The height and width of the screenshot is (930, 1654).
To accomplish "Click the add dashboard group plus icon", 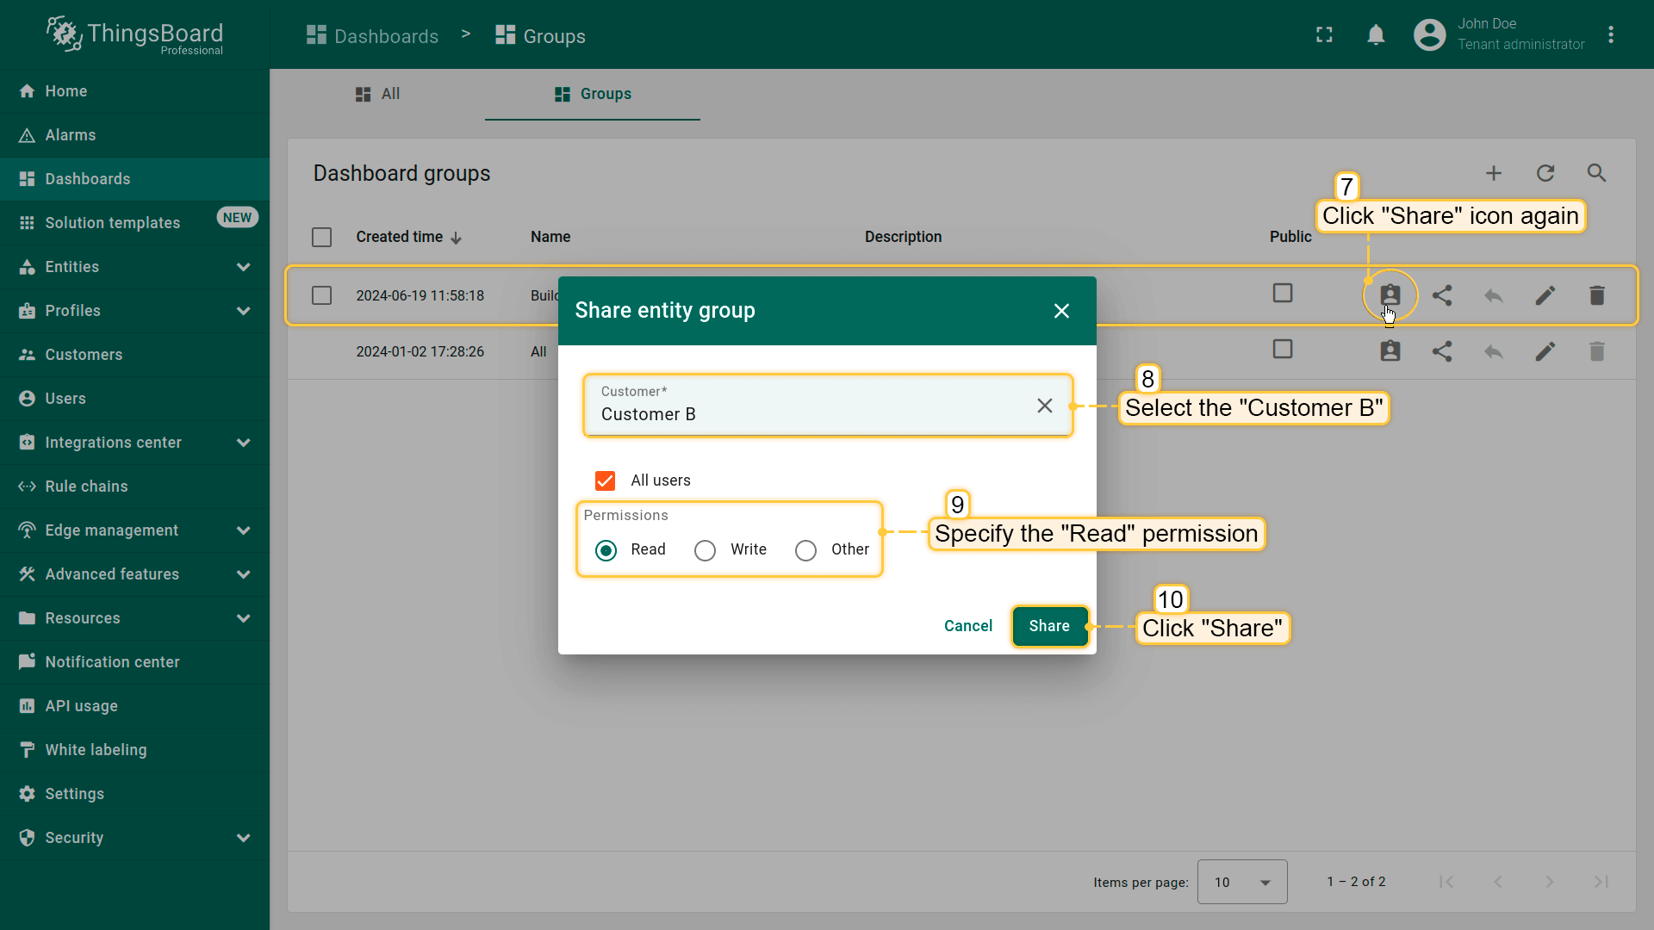I will 1494,173.
